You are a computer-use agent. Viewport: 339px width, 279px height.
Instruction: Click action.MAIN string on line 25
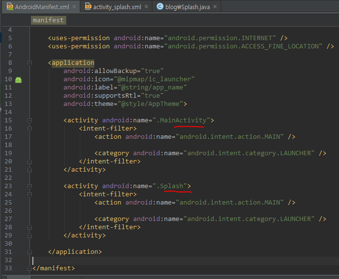(x=230, y=202)
